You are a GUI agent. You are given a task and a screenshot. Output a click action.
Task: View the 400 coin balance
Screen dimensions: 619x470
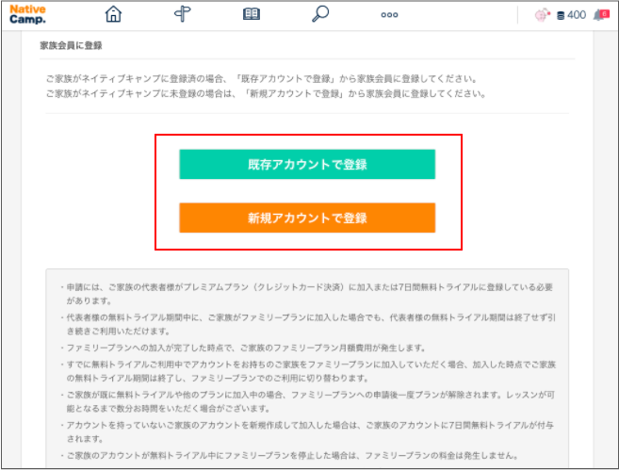[577, 15]
